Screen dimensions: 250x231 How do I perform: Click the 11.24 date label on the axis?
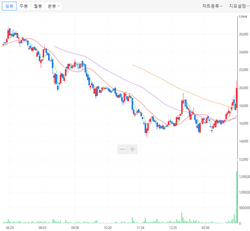(140, 228)
